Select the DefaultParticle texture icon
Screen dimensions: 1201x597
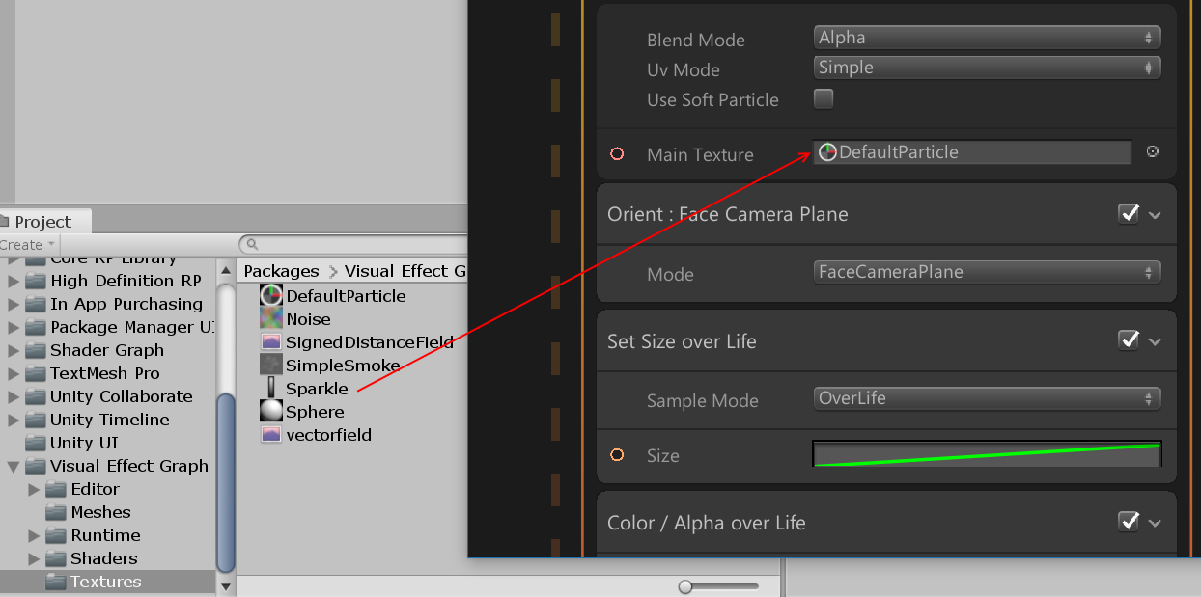click(x=271, y=296)
